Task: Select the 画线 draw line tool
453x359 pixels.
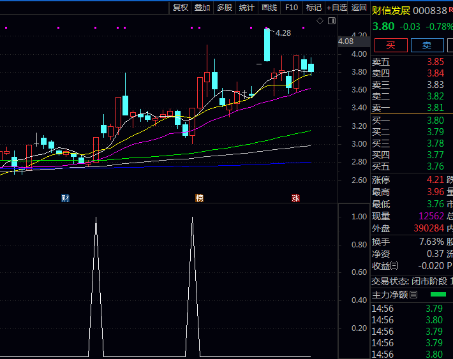Action: pos(269,8)
